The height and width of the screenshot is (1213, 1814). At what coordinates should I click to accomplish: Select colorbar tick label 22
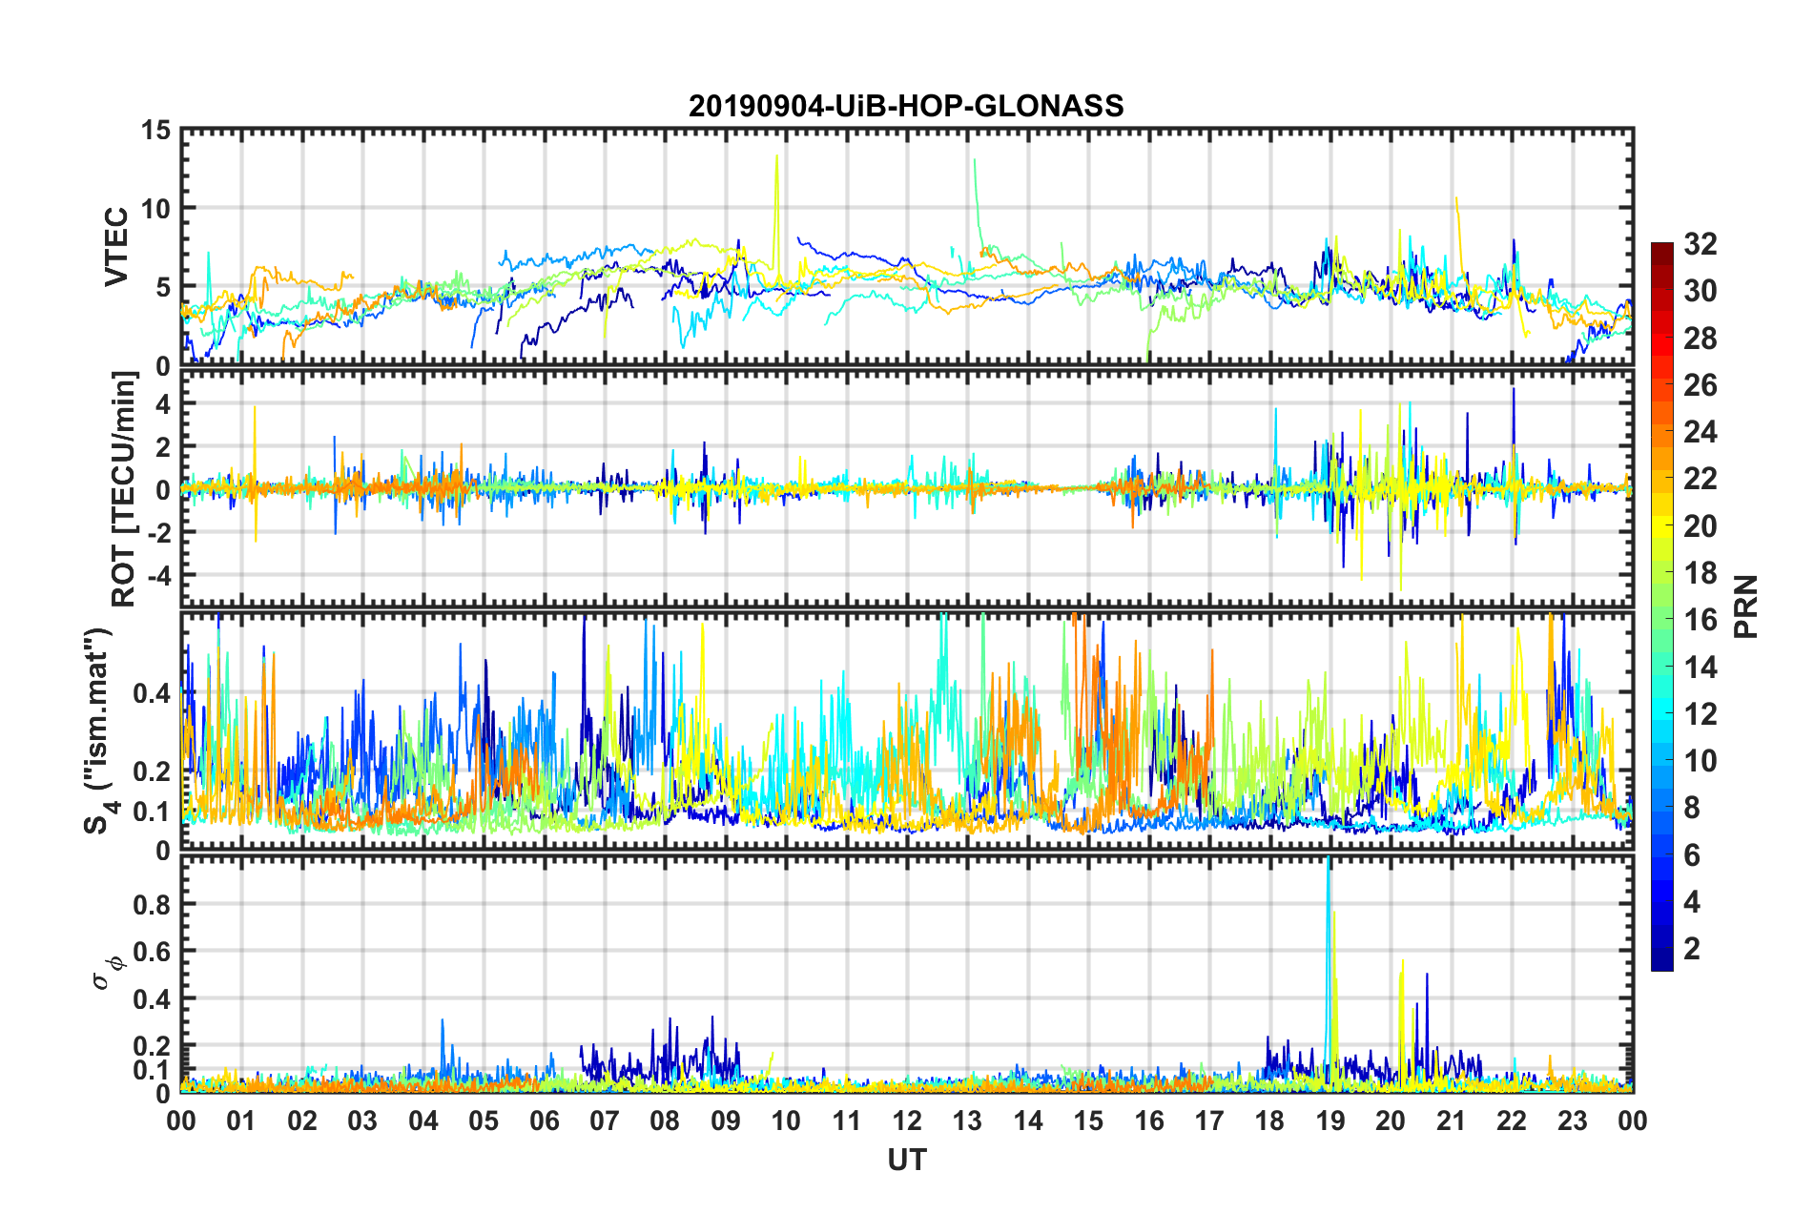(1701, 479)
